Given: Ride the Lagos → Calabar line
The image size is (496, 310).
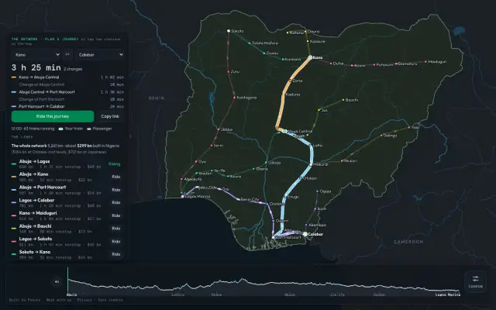Looking at the screenshot, I should [x=116, y=202].
